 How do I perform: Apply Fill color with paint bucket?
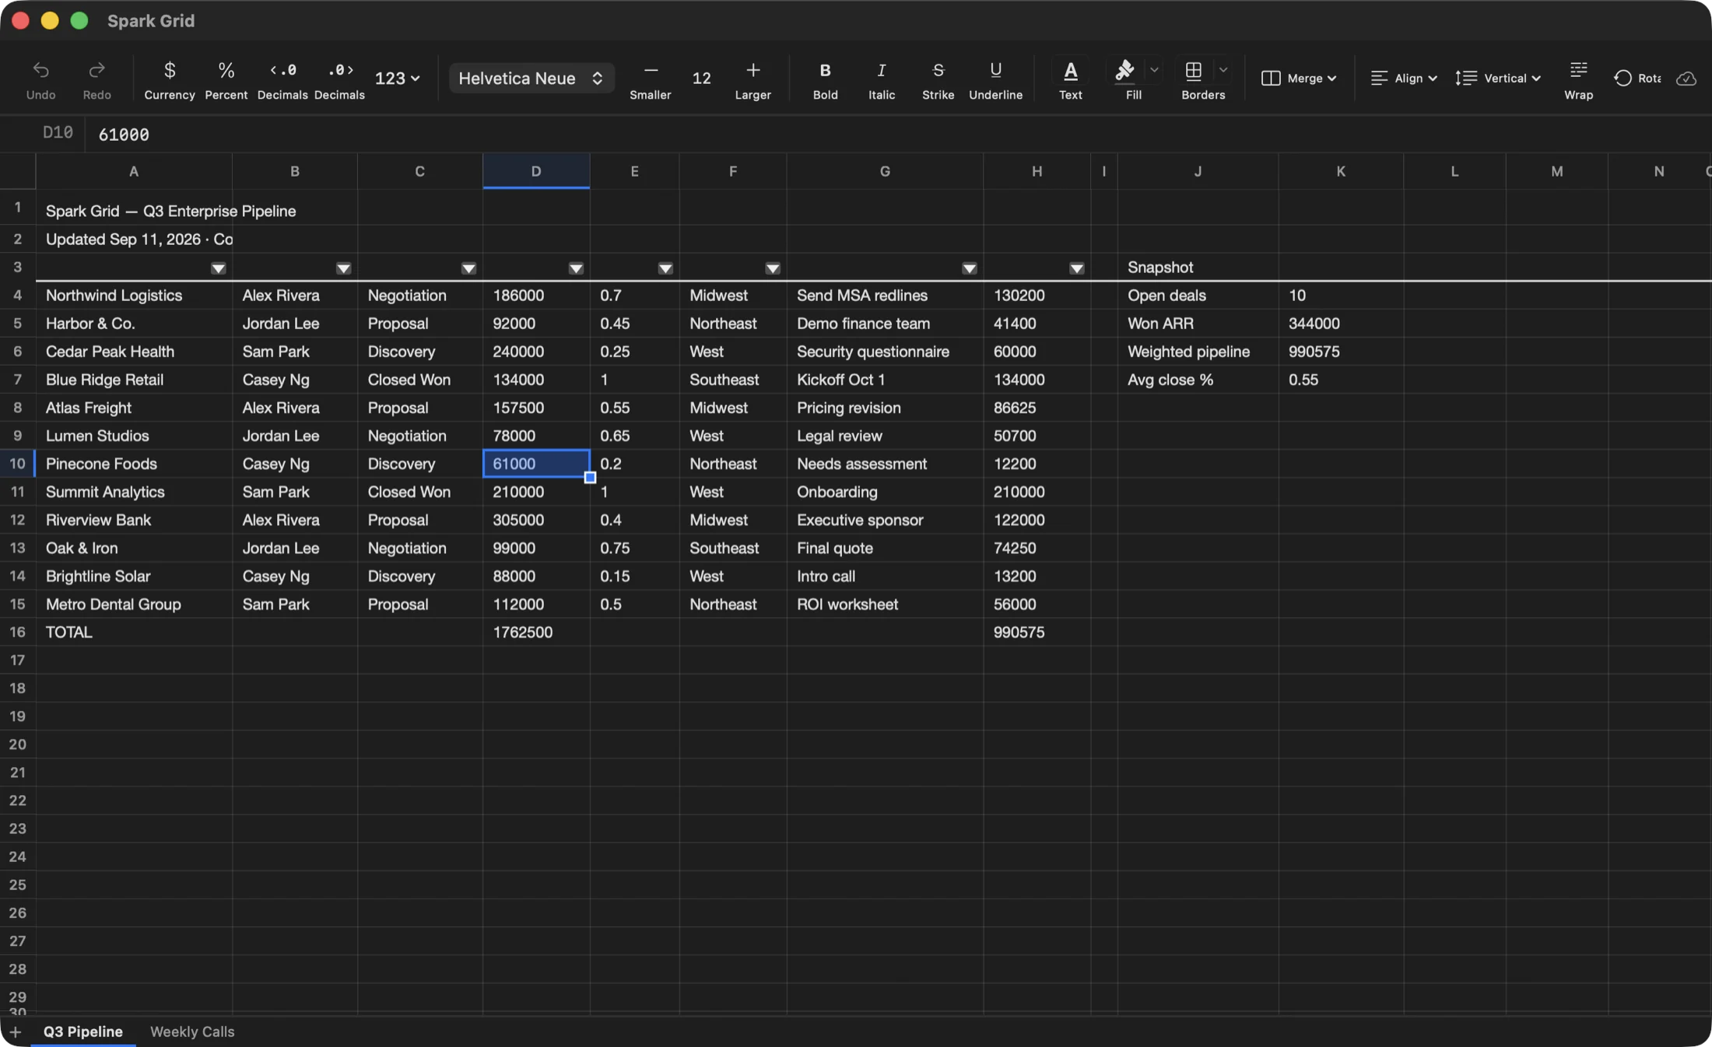click(1124, 71)
